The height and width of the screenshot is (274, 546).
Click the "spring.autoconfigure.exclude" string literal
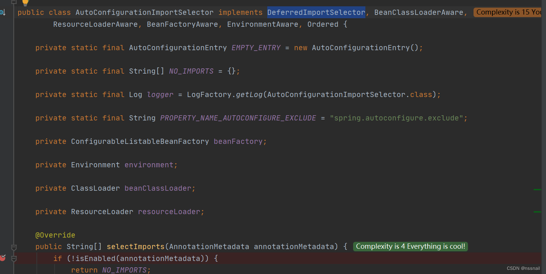[x=396, y=118]
